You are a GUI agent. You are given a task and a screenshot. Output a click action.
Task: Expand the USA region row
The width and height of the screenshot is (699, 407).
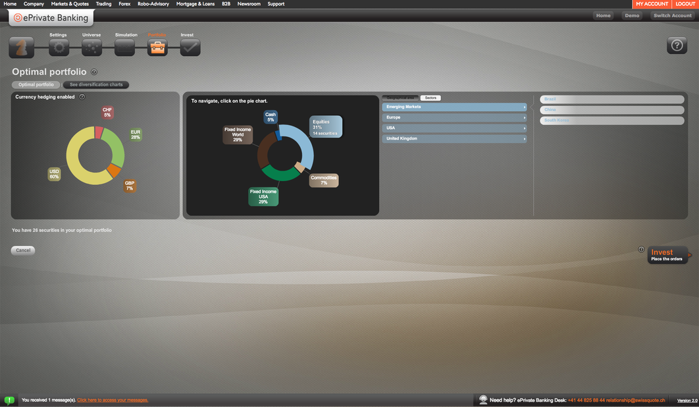coord(454,128)
